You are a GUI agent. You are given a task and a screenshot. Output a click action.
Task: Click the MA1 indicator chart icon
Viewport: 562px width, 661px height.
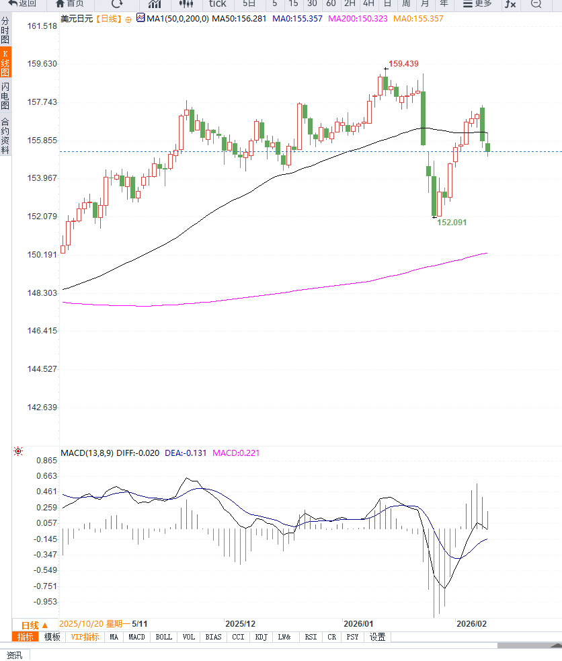click(140, 18)
